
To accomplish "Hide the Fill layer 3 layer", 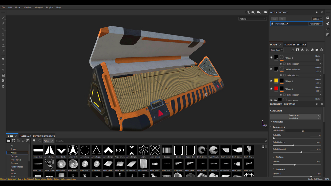I will pyautogui.click(x=271, y=57).
